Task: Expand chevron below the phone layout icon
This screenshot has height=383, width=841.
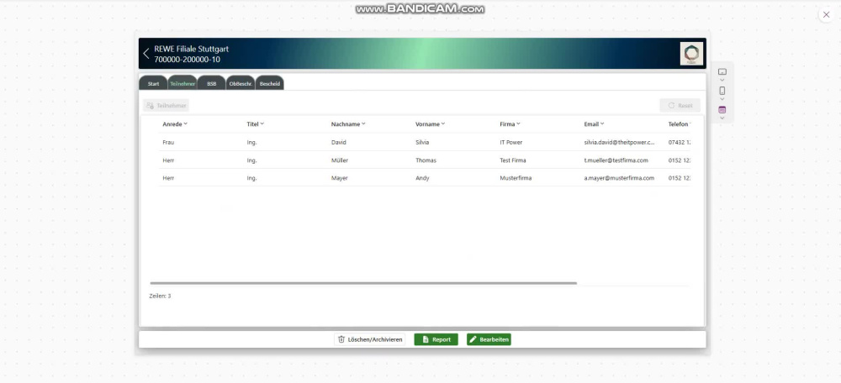Action: tap(722, 99)
